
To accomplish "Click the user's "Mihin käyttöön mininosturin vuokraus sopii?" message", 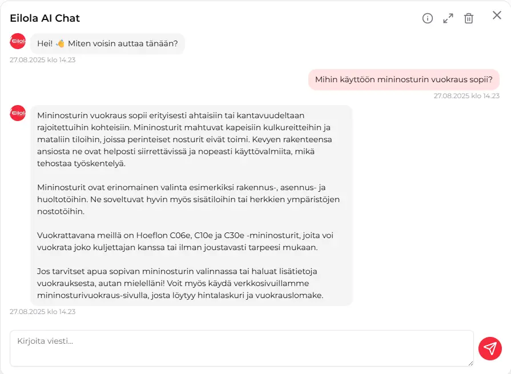I will click(x=404, y=79).
